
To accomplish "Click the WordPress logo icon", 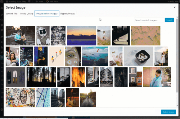I will (2, 2).
